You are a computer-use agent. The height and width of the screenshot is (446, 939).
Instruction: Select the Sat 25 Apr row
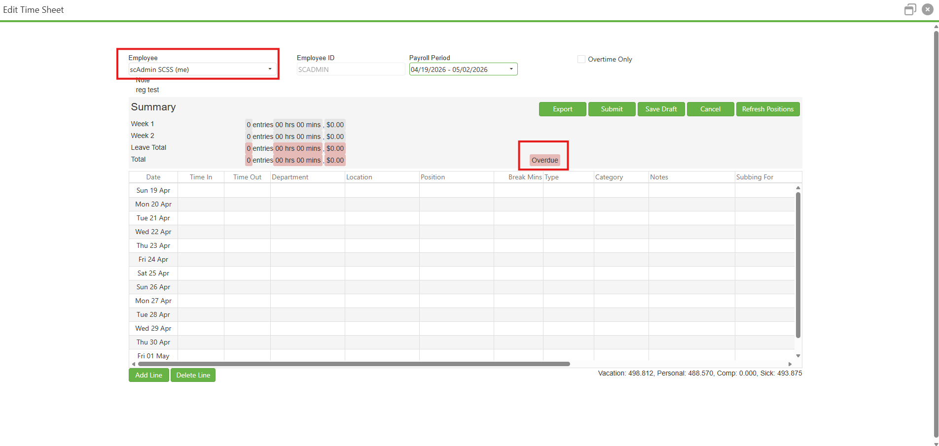point(462,273)
